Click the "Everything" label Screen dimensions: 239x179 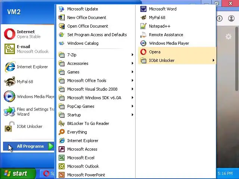pyautogui.click(x=77, y=132)
